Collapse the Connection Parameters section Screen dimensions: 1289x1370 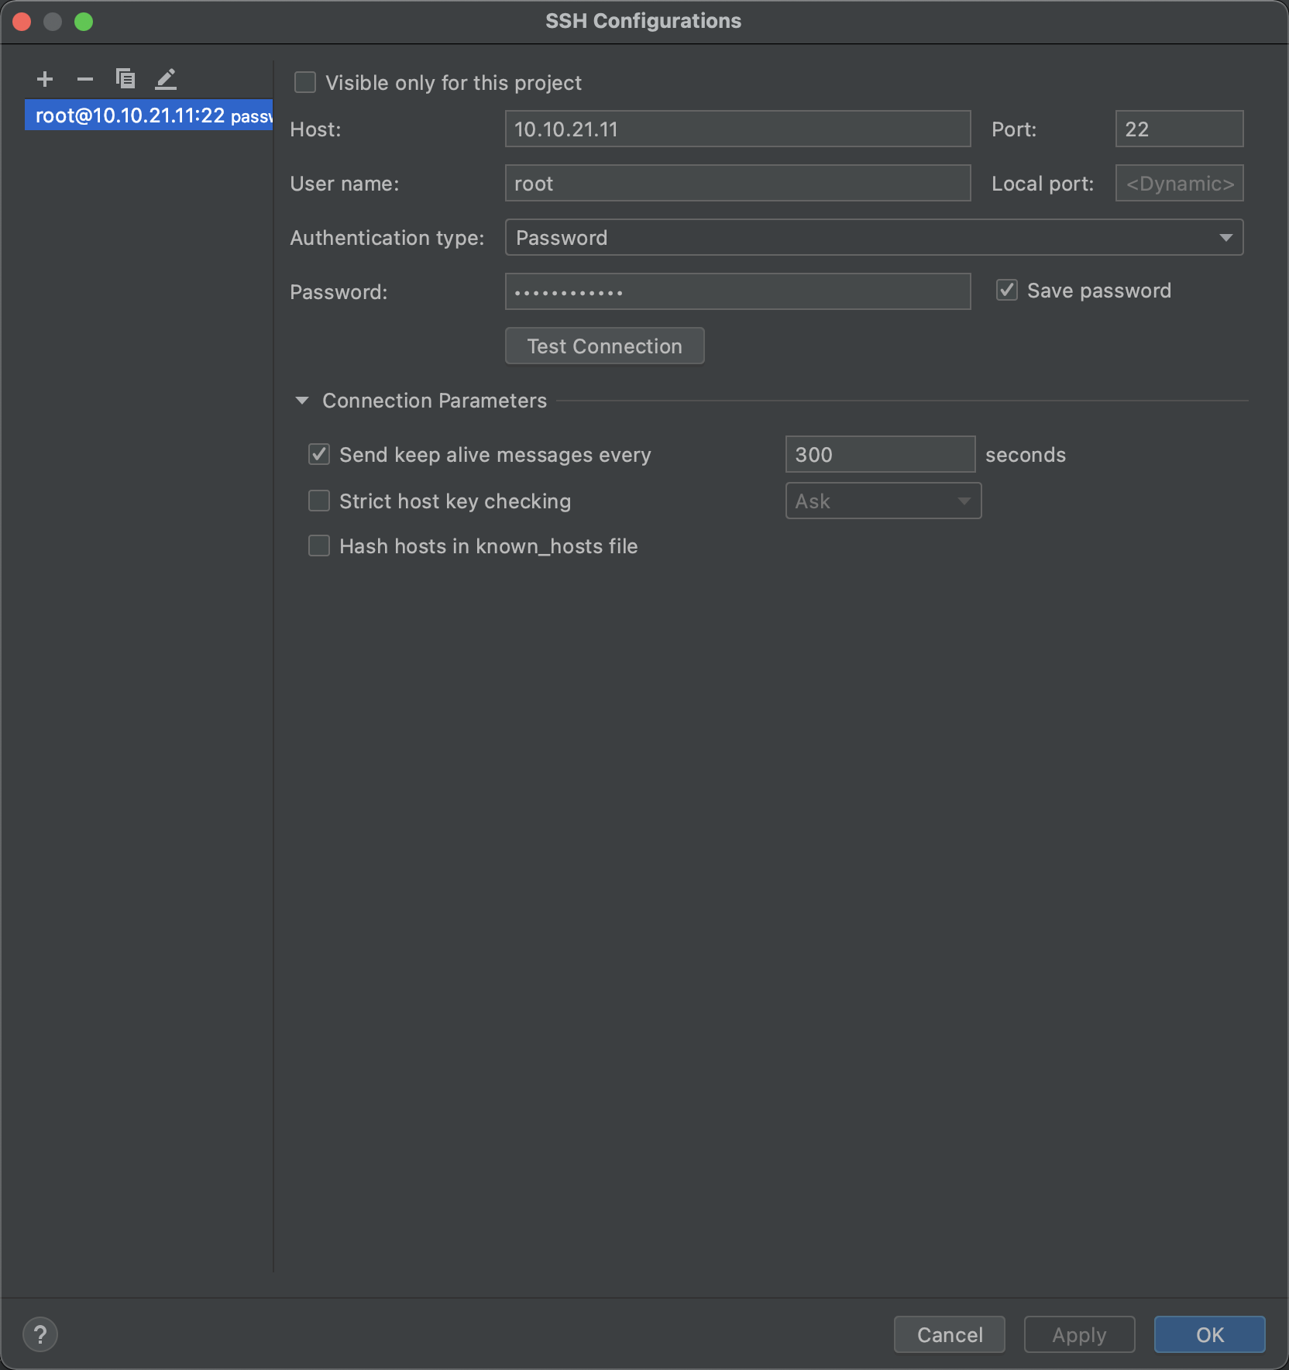coord(302,401)
